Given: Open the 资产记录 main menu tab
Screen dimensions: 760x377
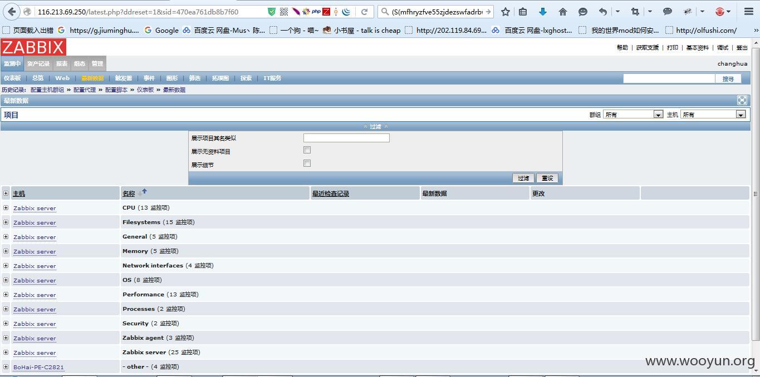Looking at the screenshot, I should (x=38, y=64).
